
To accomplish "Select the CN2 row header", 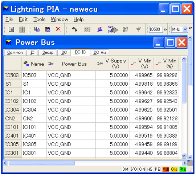I will point(13,118).
